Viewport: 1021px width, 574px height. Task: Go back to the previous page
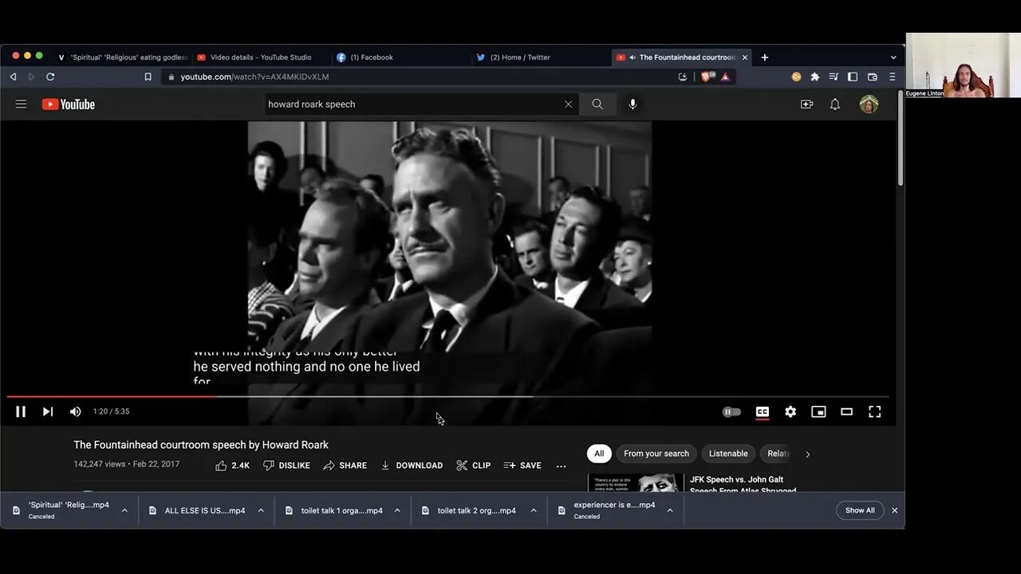(x=13, y=77)
